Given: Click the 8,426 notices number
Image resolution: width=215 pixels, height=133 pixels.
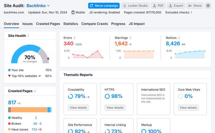Looking at the screenshot, I should 173,44.
